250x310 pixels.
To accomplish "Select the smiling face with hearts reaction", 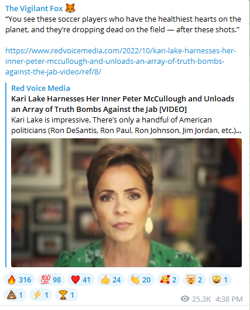I will click(x=169, y=280).
